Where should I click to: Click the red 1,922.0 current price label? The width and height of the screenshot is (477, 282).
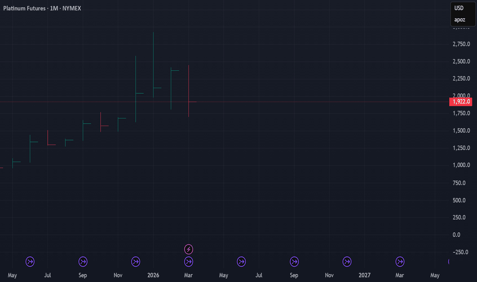point(461,102)
